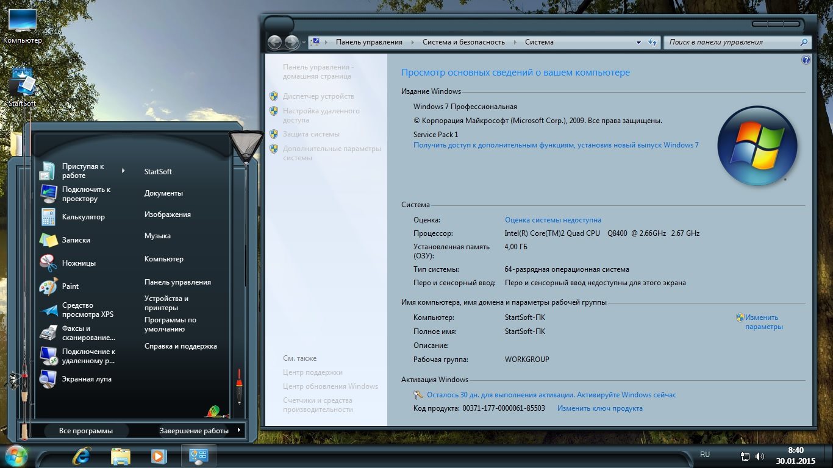
Task: Open Факсы и сканирование icon
Action: point(49,333)
